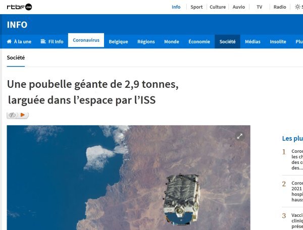Viewport: 303px width, 230px height.
Task: Click the Sport link in top bar
Action: (x=196, y=7)
